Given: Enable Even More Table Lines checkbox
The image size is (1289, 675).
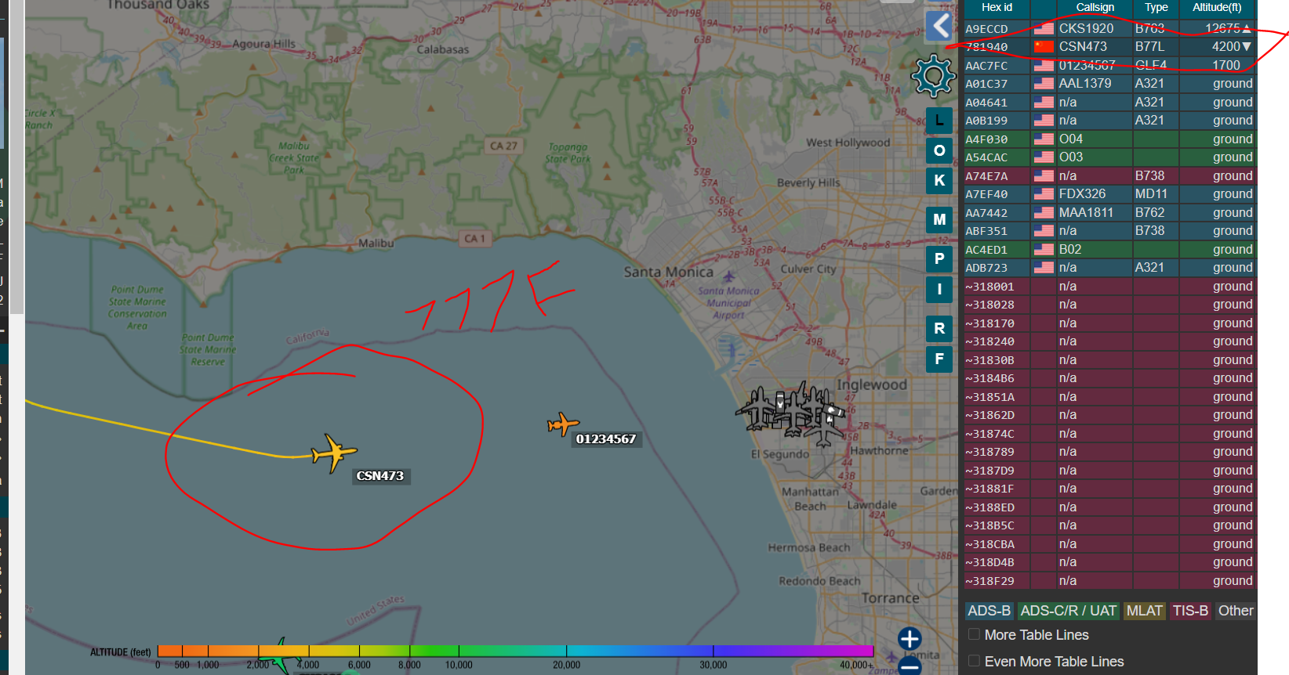Looking at the screenshot, I should coord(974,661).
